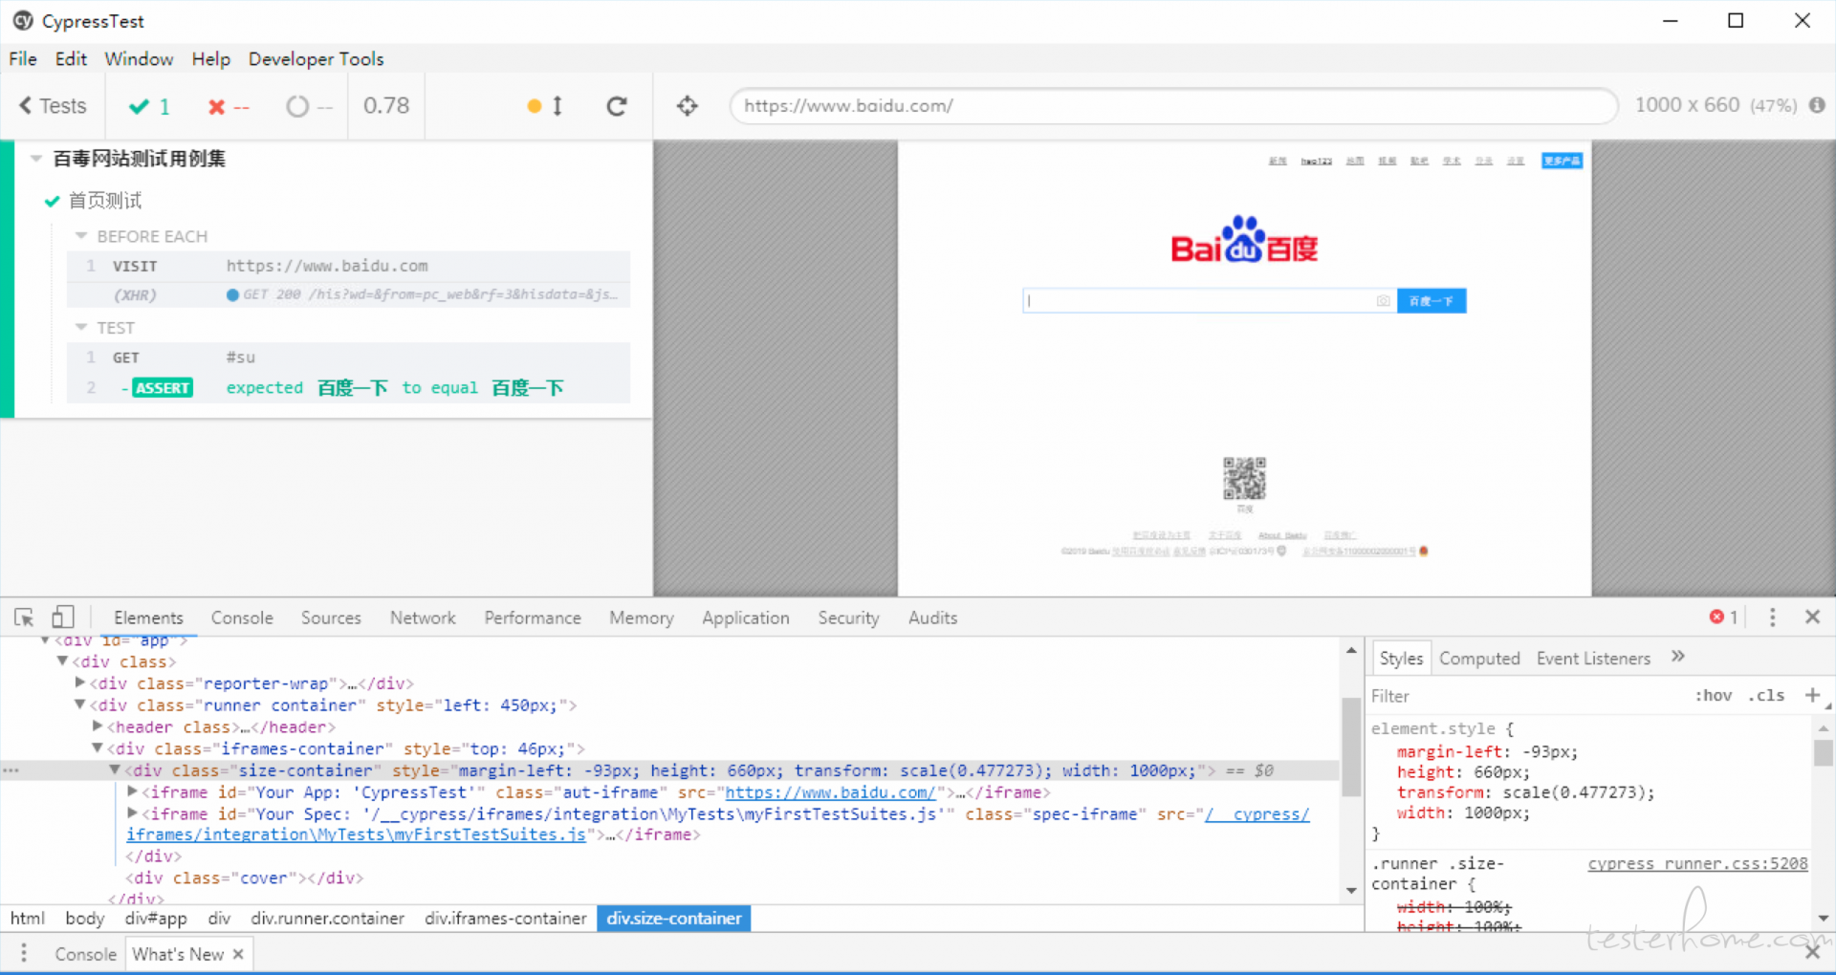The image size is (1836, 975).
Task: Switch to the Network tab
Action: tap(423, 618)
